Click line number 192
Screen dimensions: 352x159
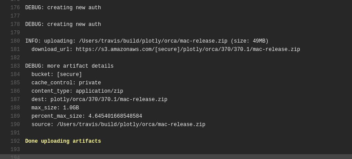[15, 141]
